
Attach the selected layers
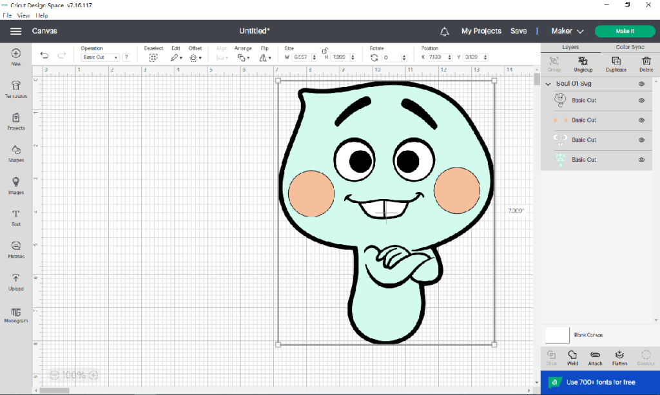[x=595, y=357]
